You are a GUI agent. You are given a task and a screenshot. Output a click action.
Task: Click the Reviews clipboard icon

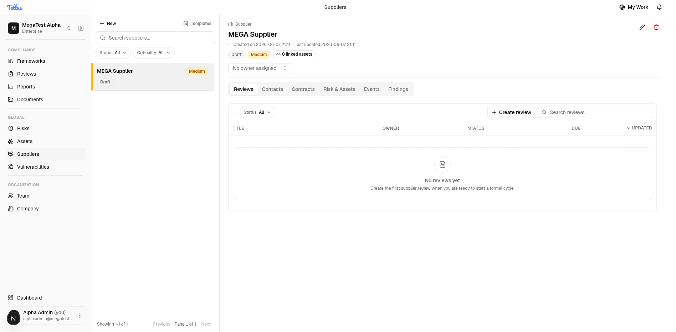(11, 74)
